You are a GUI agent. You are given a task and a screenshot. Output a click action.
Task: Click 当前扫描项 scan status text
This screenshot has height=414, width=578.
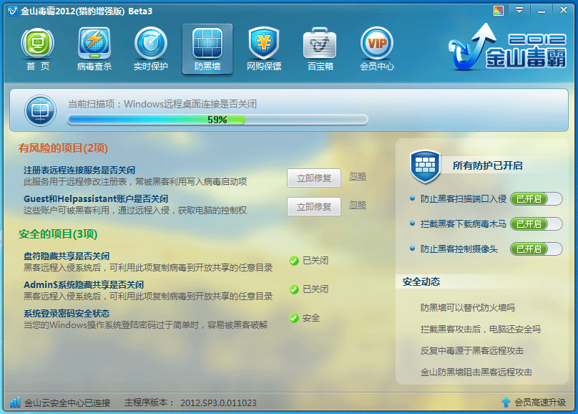(162, 104)
